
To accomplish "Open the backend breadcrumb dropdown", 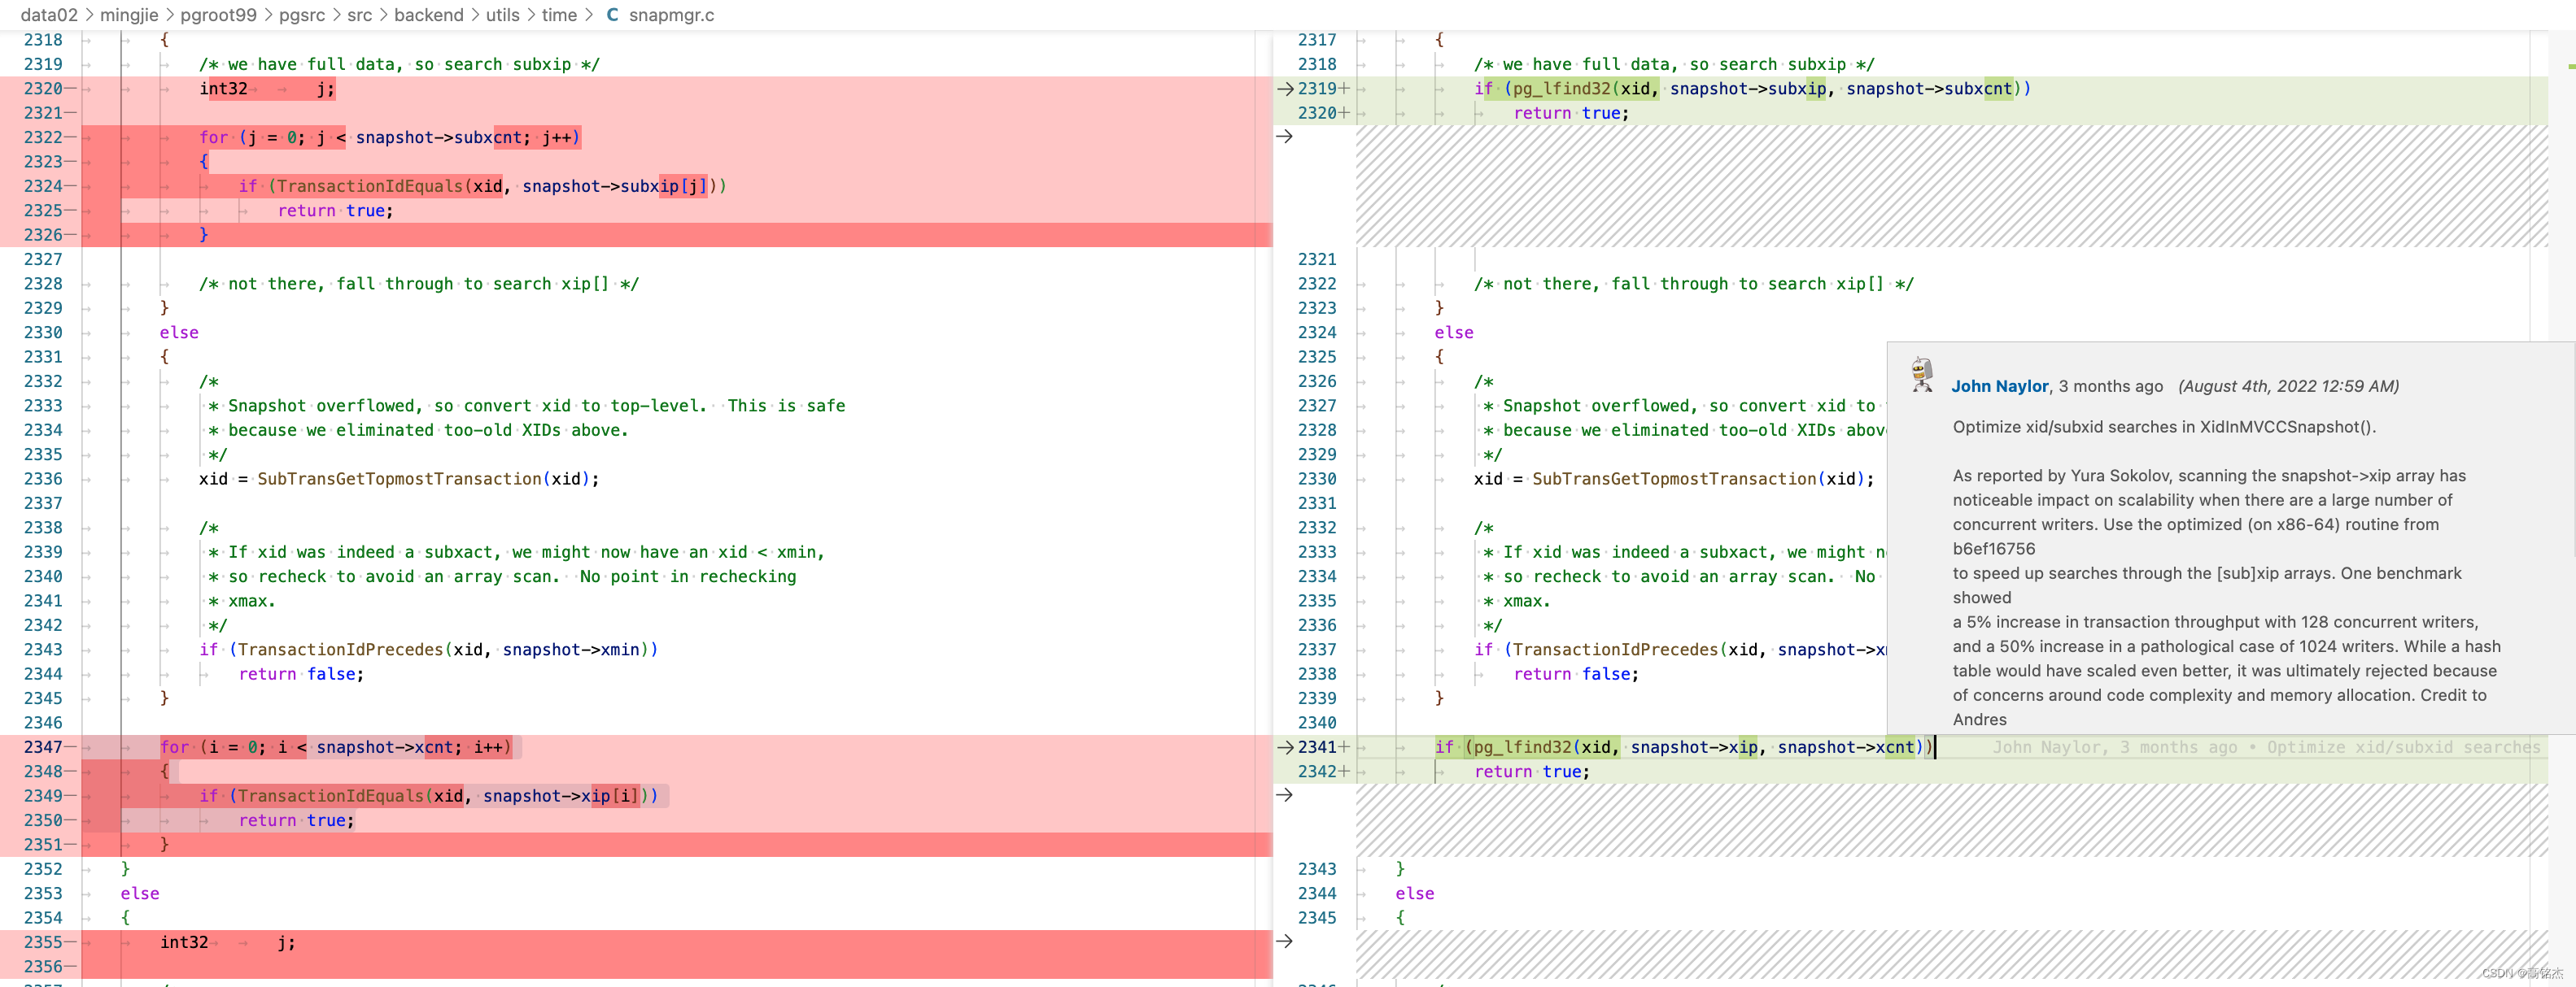I will point(428,15).
